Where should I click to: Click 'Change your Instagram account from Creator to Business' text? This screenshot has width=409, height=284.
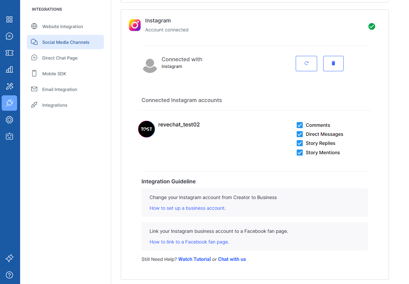pos(213,197)
